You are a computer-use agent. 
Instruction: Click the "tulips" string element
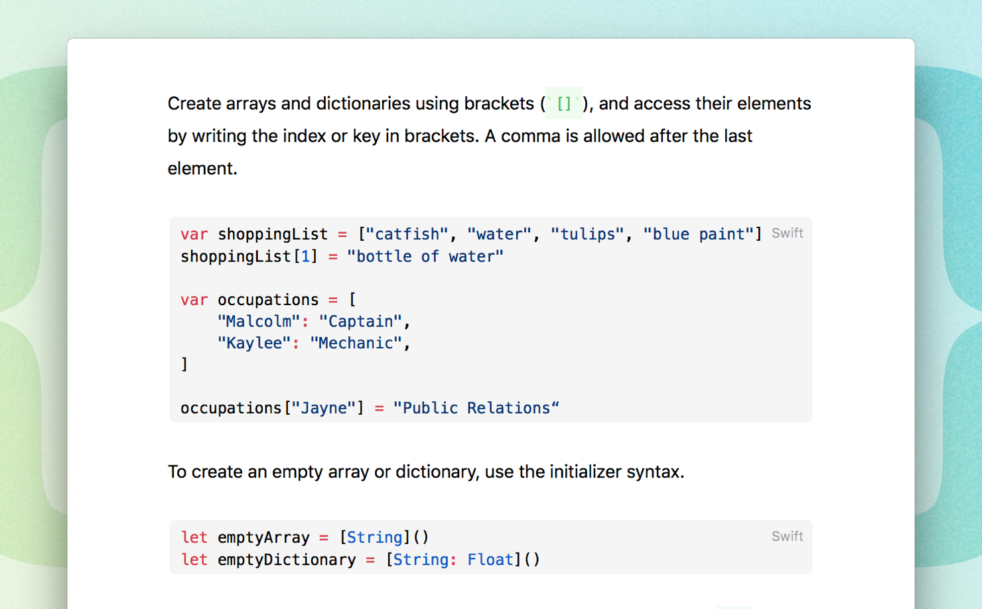tap(587, 234)
